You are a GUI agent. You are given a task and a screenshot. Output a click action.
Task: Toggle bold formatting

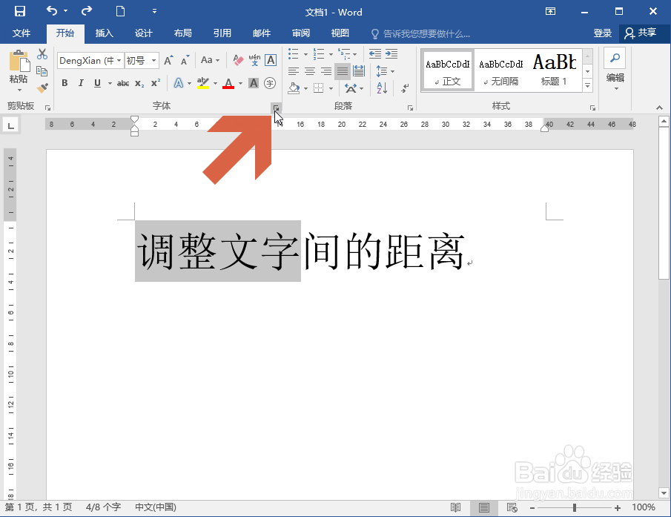65,83
